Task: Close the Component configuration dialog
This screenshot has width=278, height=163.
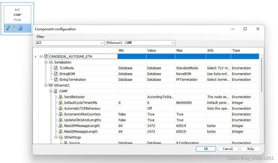Action: pyautogui.click(x=258, y=29)
